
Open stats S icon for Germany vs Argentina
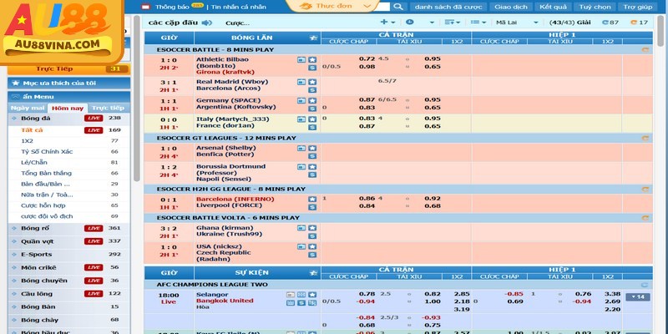pos(312,109)
